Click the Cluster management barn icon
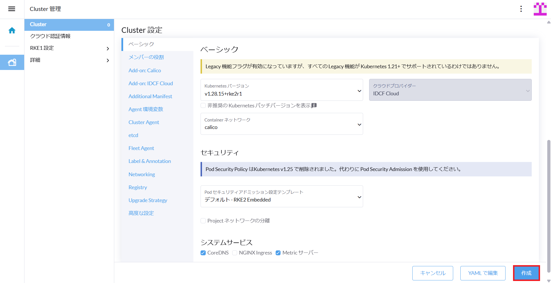 [12, 62]
